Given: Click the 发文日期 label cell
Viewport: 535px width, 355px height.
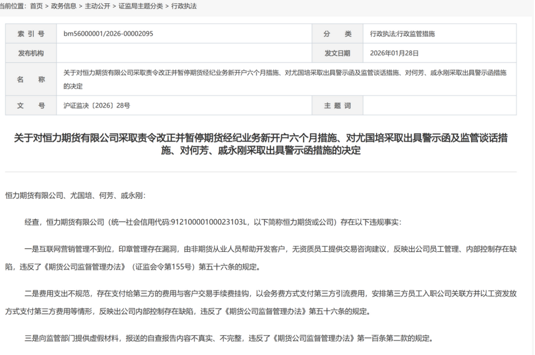Looking at the screenshot, I should tap(337, 53).
